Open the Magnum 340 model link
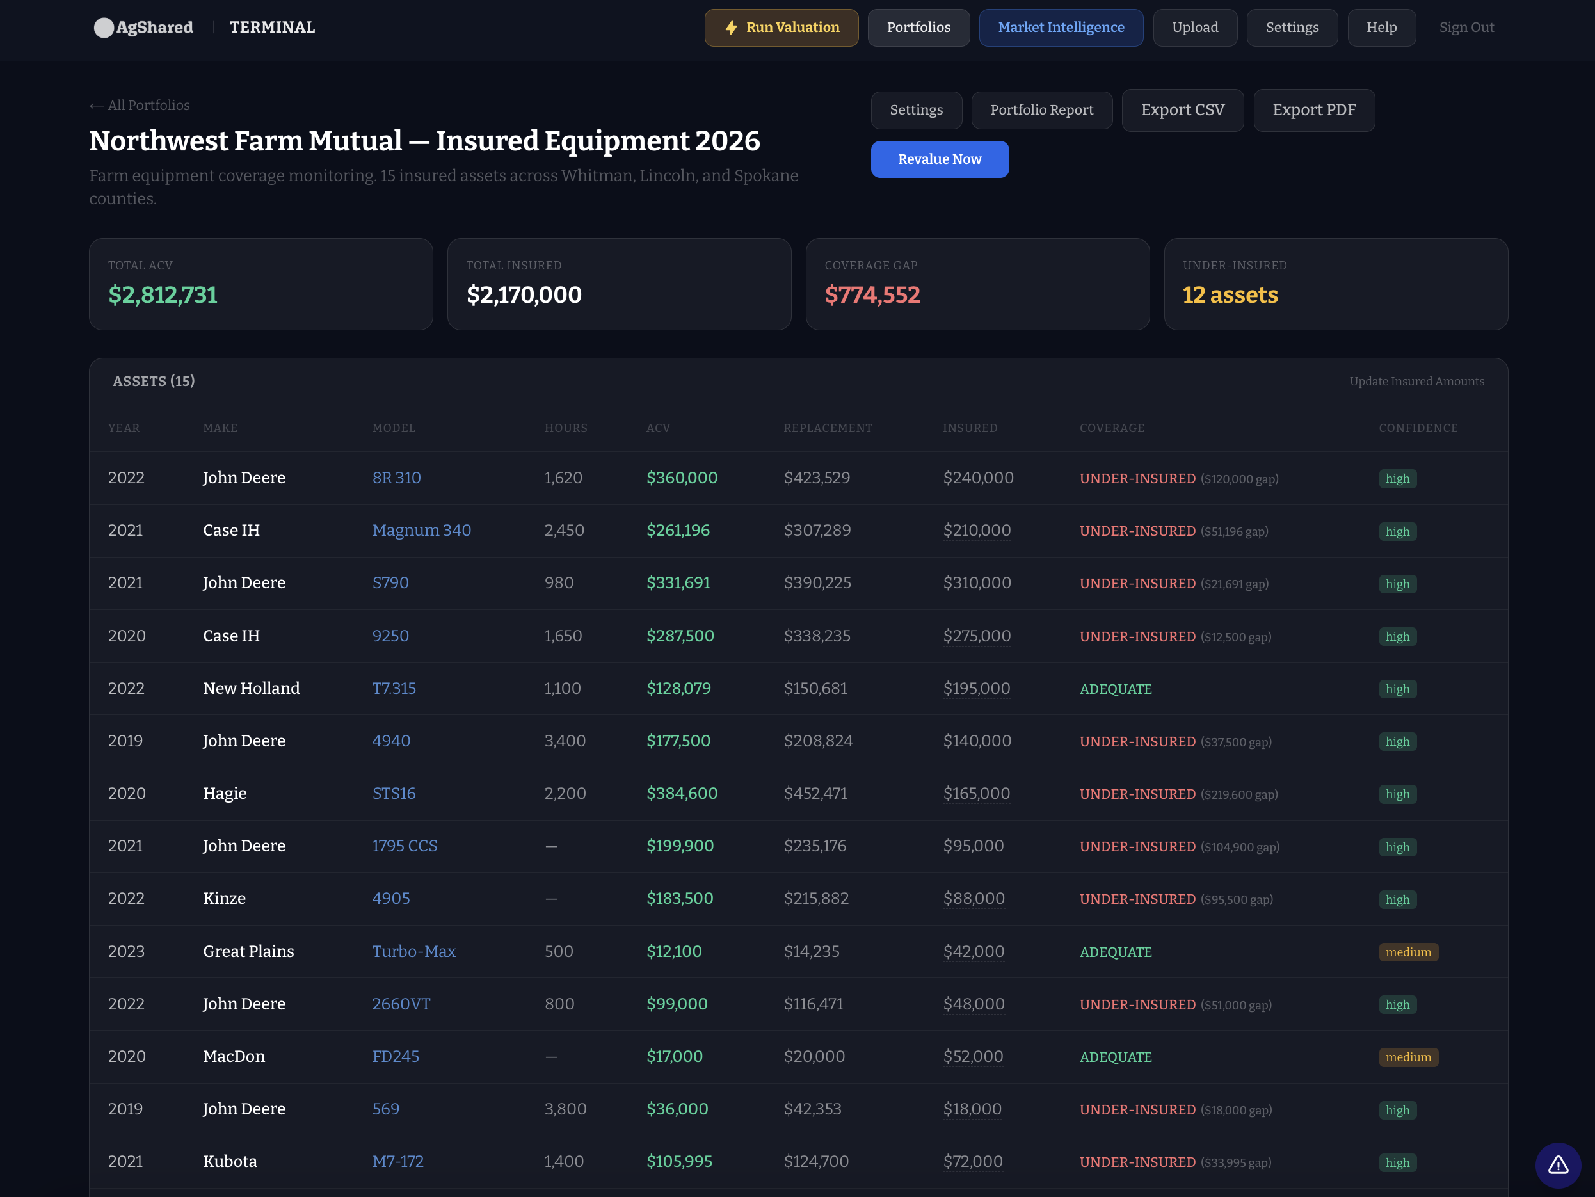1595x1197 pixels. click(421, 530)
